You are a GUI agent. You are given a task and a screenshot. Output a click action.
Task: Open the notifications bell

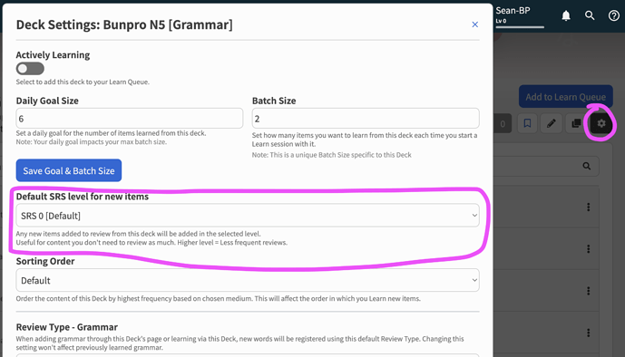coord(566,15)
